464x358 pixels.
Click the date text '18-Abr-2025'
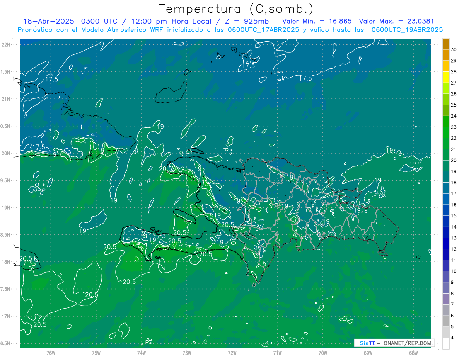[x=49, y=21]
